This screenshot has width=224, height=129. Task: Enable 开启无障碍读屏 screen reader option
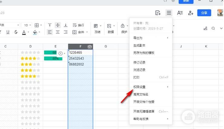[x=151, y=111]
